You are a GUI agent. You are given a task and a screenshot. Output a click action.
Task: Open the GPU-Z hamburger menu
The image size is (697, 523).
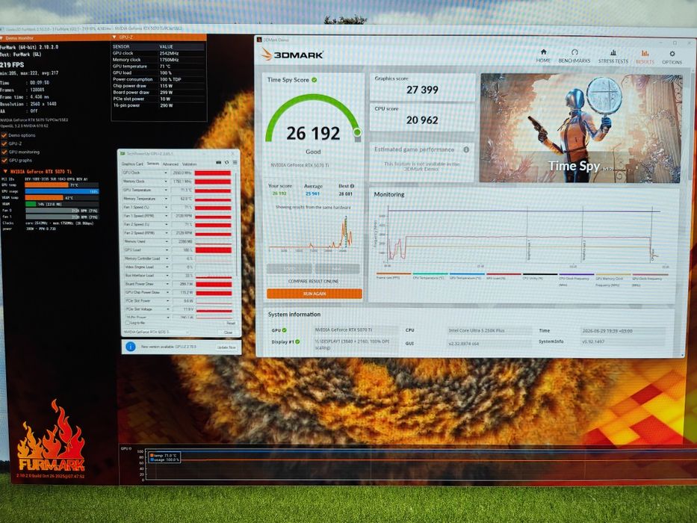pos(235,163)
